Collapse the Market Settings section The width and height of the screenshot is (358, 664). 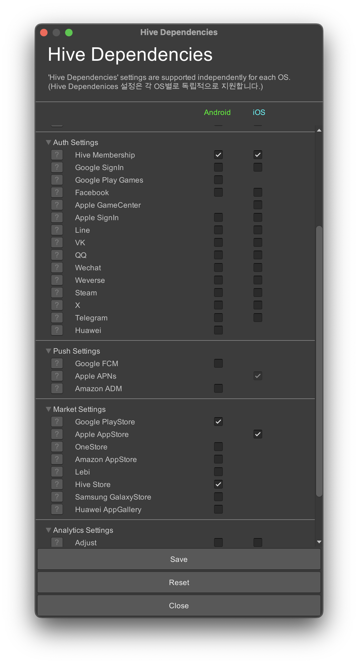pyautogui.click(x=49, y=409)
